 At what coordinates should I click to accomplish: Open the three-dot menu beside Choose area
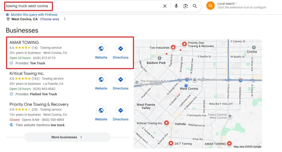coord(65,19)
